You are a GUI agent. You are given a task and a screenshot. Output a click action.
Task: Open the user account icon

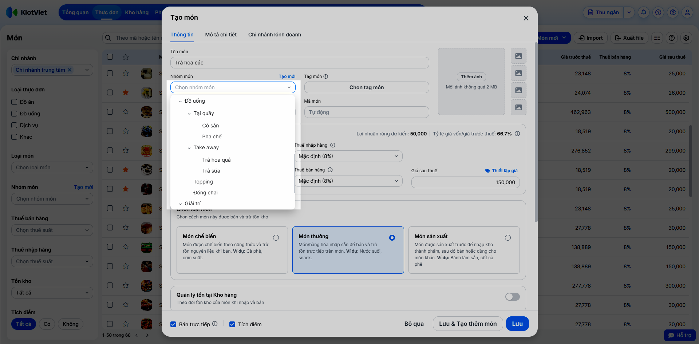point(687,12)
